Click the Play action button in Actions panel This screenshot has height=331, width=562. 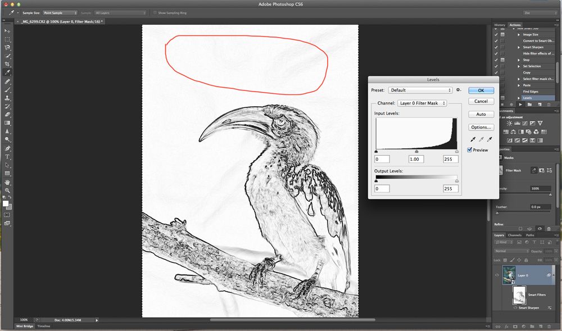pos(522,105)
